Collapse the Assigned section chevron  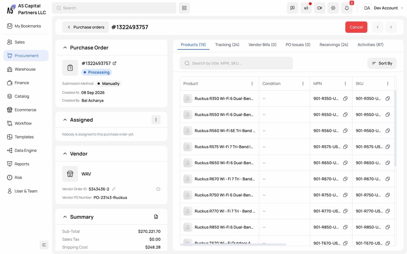point(65,120)
